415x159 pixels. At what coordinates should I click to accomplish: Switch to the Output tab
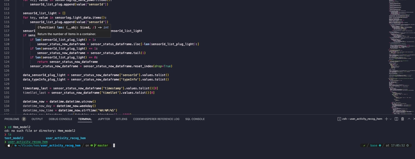click(37, 119)
